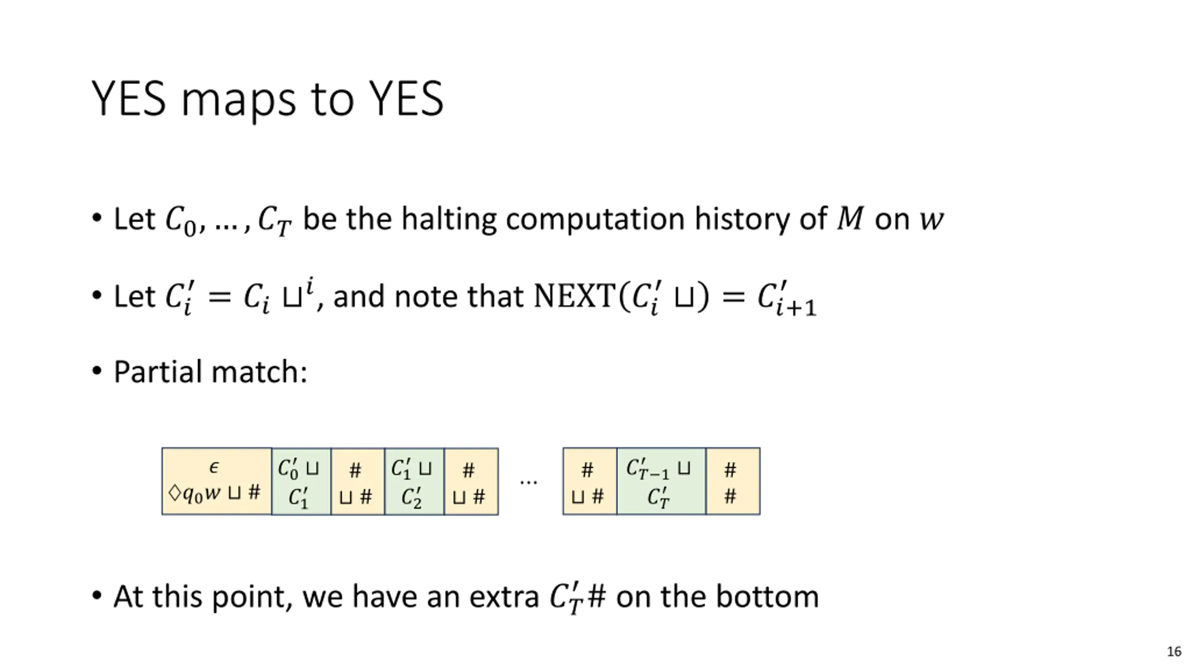Click the variable M in the first bullet

(x=850, y=218)
